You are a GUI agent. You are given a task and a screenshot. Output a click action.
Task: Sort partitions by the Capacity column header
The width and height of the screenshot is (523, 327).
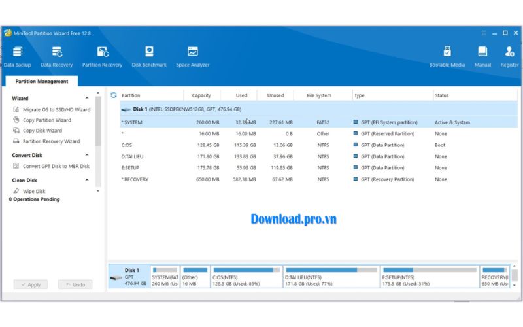click(201, 95)
